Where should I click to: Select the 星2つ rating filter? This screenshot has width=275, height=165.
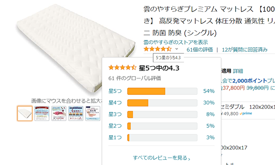(115, 126)
